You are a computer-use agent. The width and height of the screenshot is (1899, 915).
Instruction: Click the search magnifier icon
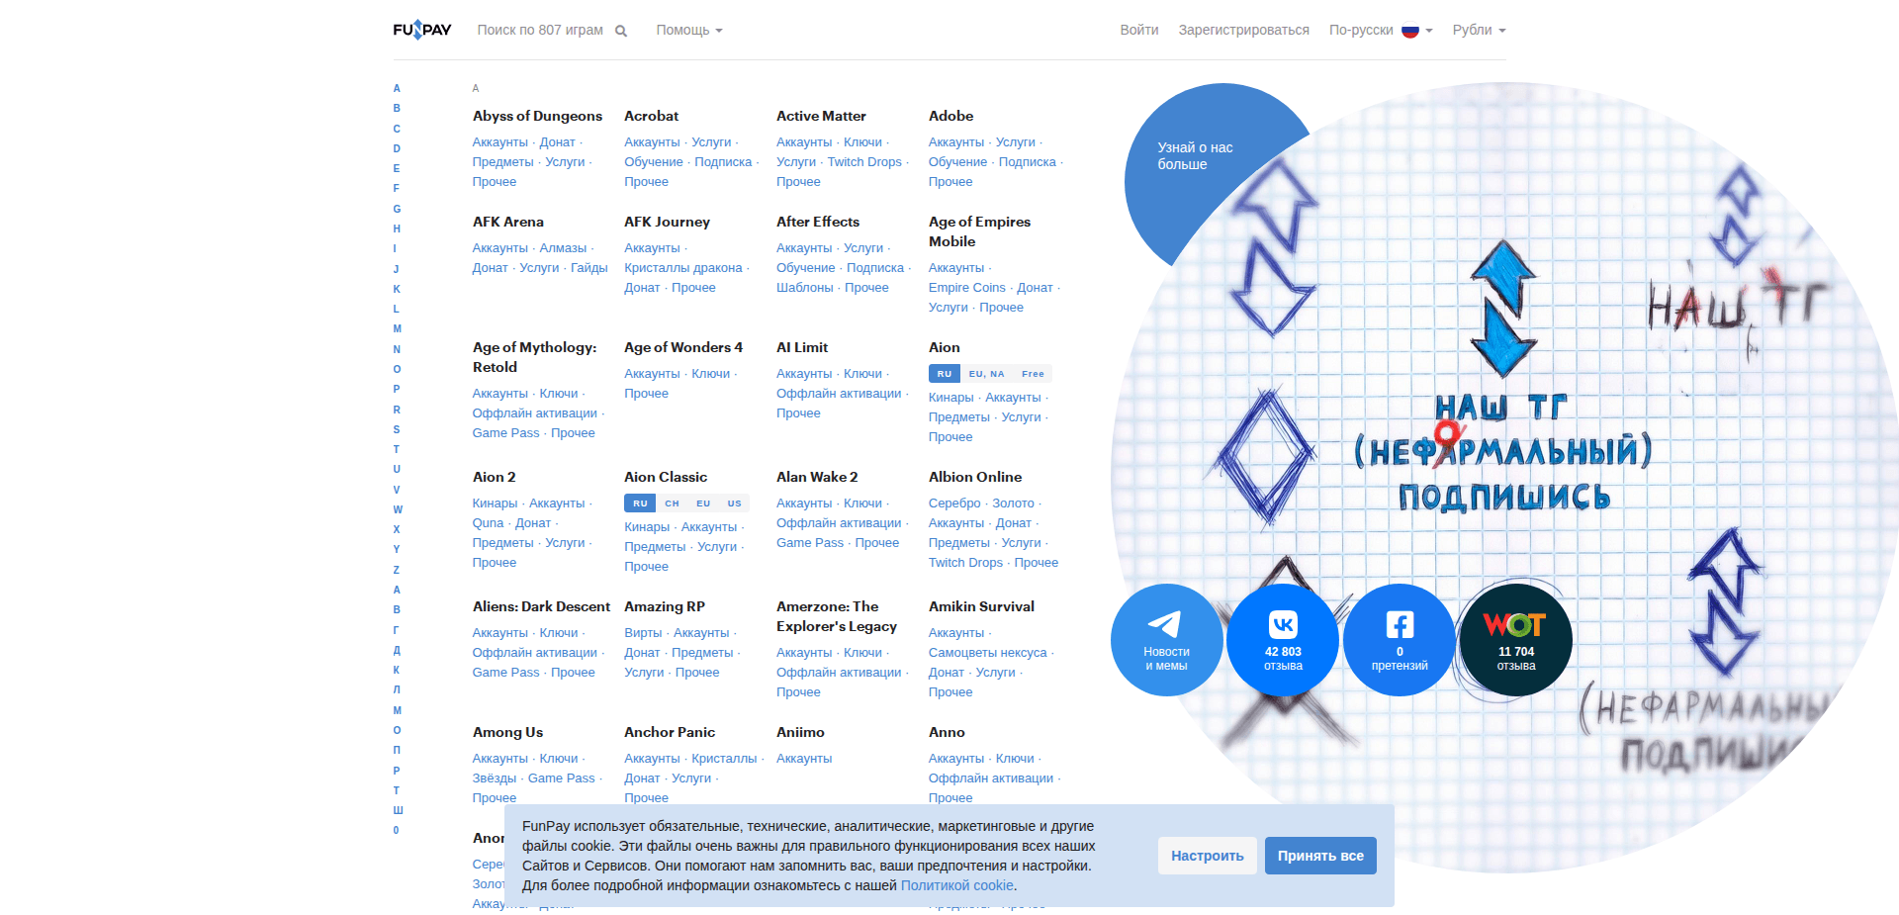621,31
